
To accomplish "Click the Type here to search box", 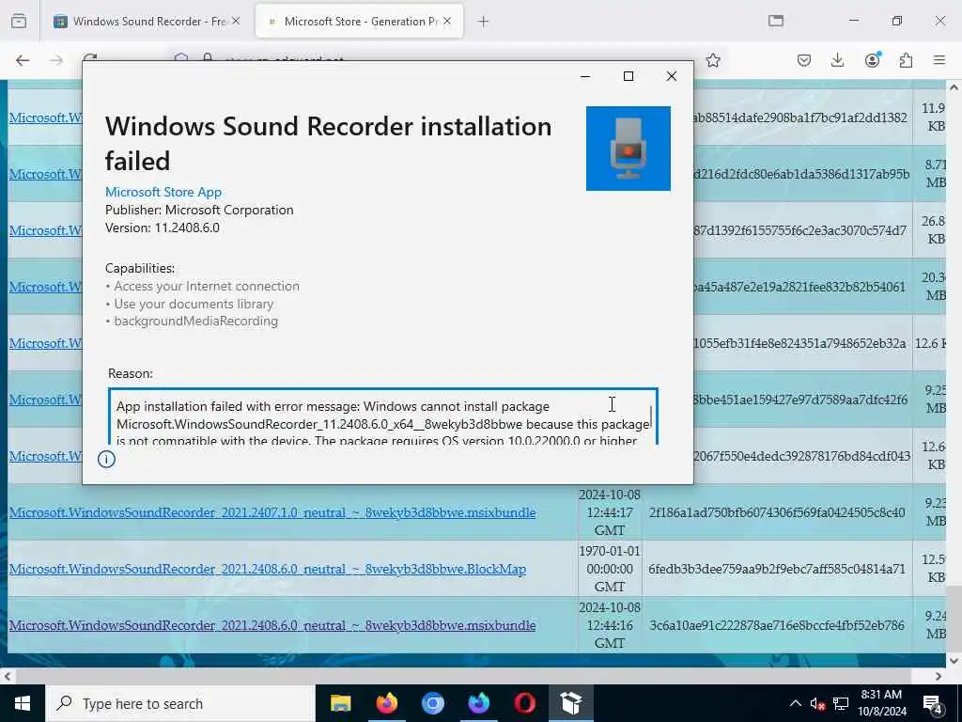I will pyautogui.click(x=180, y=703).
